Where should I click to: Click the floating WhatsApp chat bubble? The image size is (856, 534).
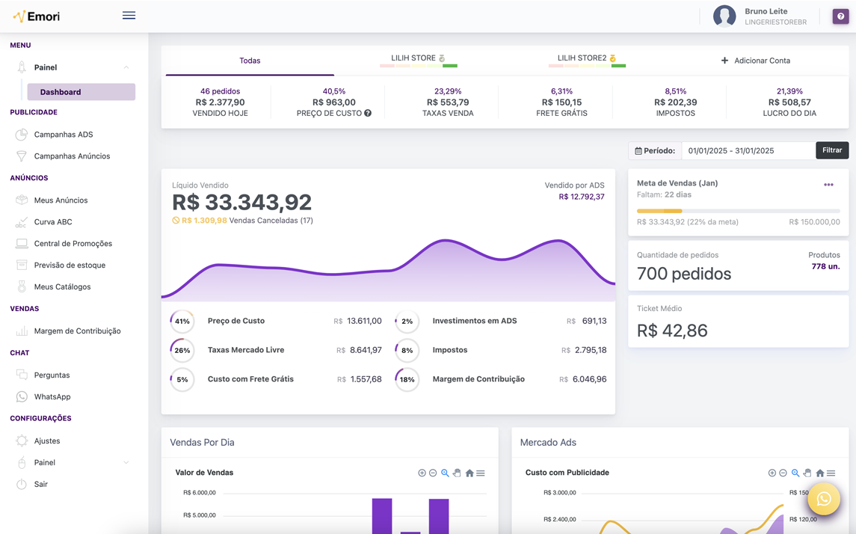823,499
